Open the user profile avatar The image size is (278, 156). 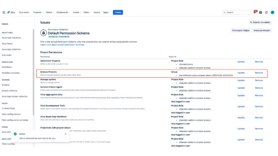273,12
